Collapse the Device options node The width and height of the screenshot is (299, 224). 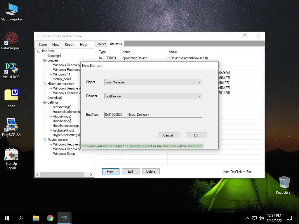tap(44, 140)
